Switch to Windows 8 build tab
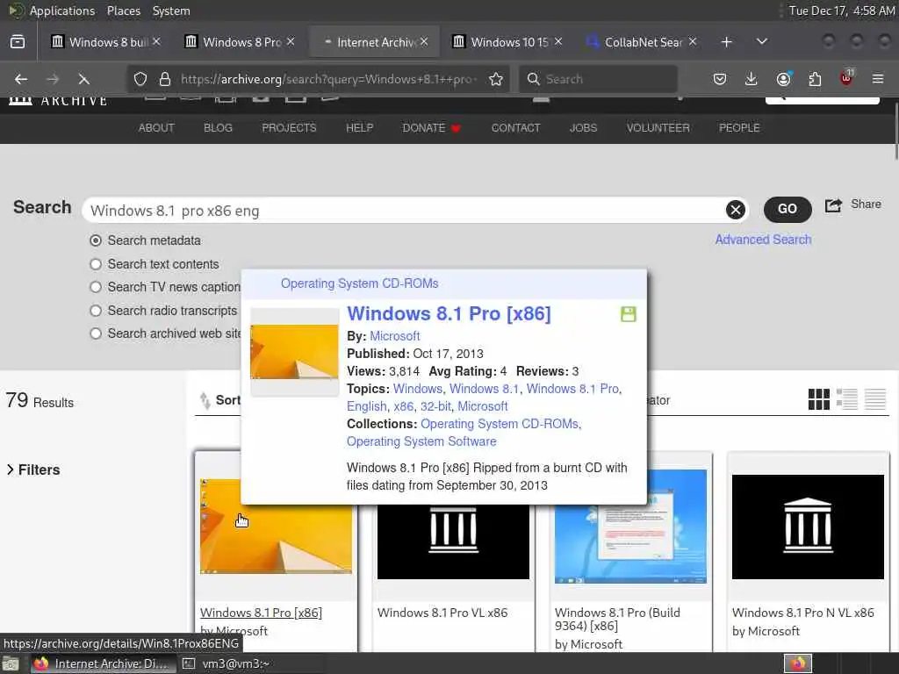Image resolution: width=899 pixels, height=674 pixels. pyautogui.click(x=106, y=42)
